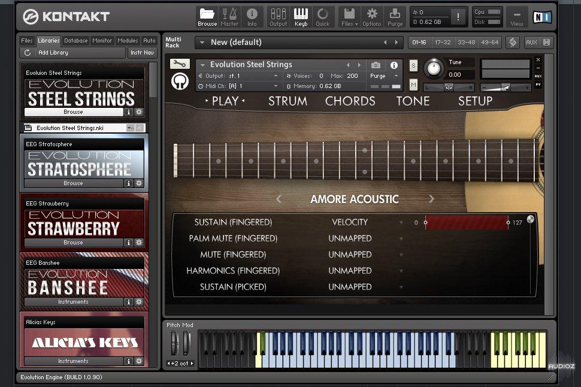Open Banshee library Instruments button
The image size is (581, 387).
73,302
